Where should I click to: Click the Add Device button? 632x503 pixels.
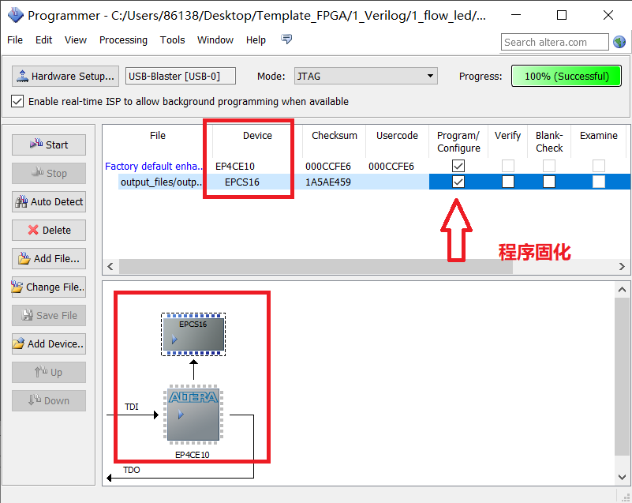[x=49, y=343]
